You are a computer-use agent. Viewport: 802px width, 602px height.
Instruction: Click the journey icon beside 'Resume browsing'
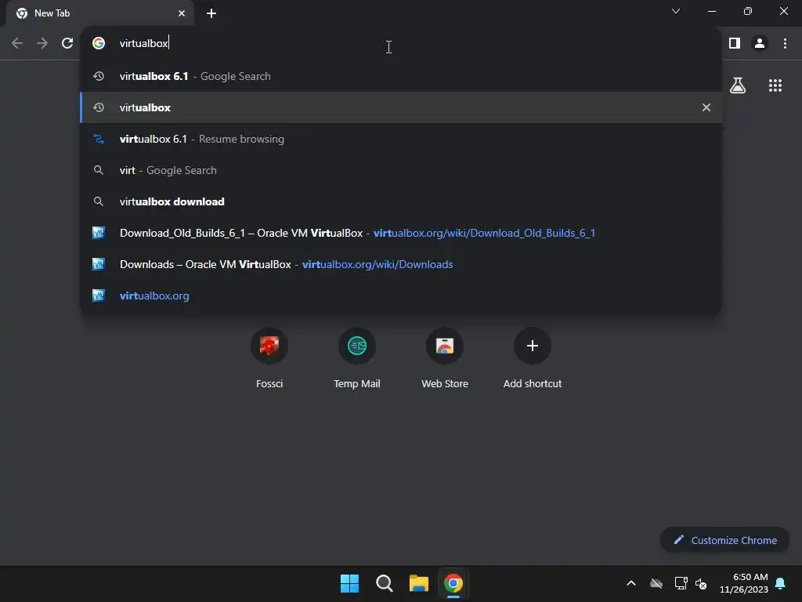(x=99, y=139)
